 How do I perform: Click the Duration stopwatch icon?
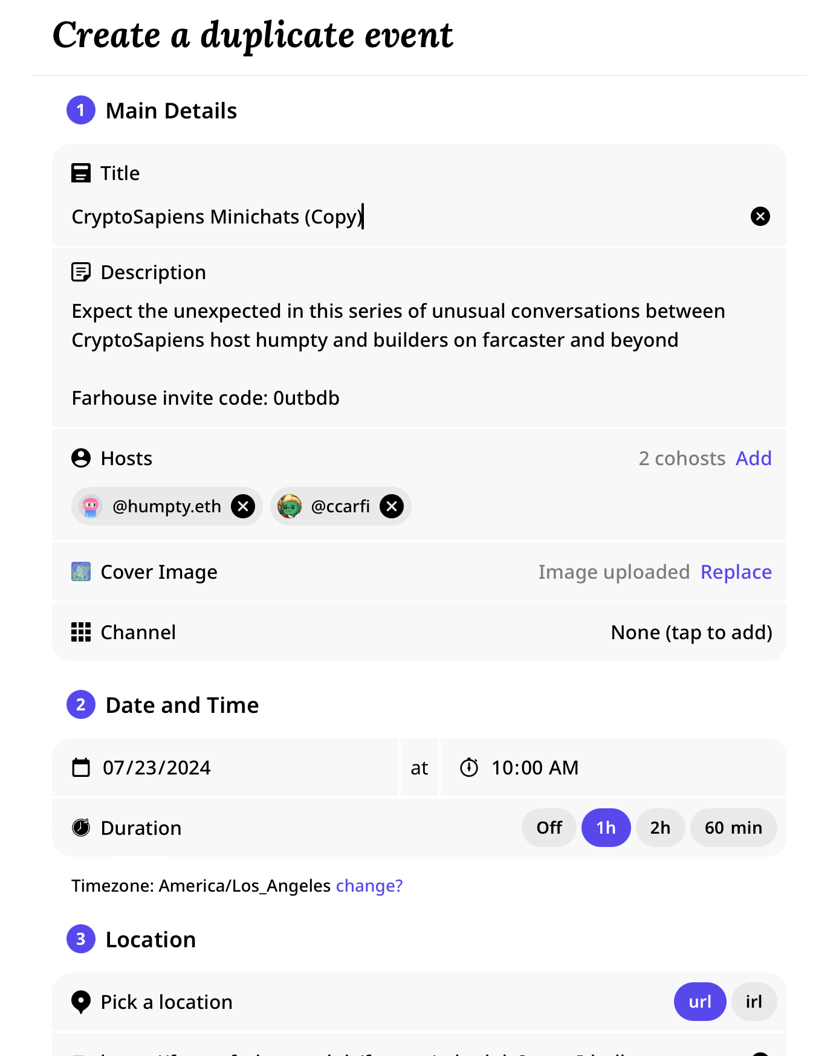click(x=81, y=828)
